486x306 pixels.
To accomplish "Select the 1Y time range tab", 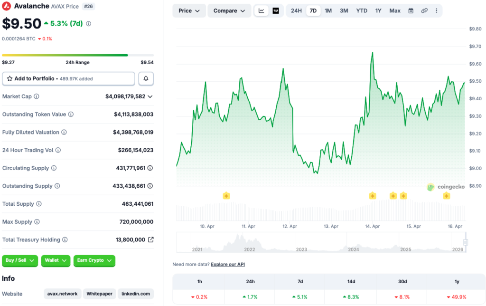I will [x=378, y=10].
